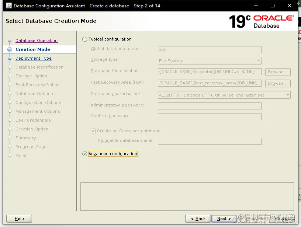This screenshot has height=227, width=301.
Task: Click the Database Operation step bullet icon
Action: pos(10,41)
